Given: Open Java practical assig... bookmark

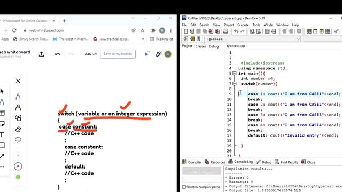Looking at the screenshot, I should [x=111, y=39].
